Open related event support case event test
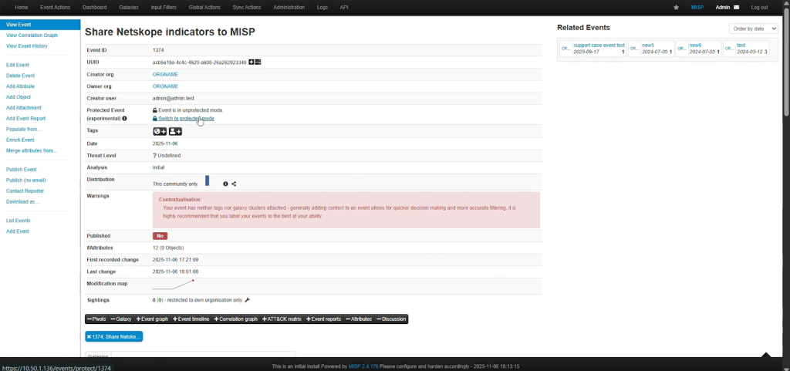 click(x=599, y=46)
